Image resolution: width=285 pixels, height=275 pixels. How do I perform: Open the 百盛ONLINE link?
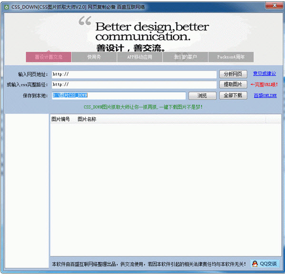tap(265, 95)
